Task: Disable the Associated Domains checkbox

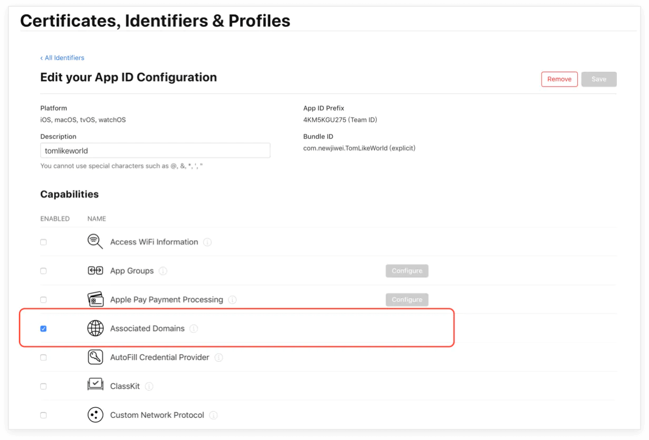Action: click(43, 329)
